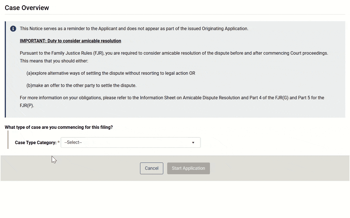
Task: Click the 'Information Sheet on Amicable Dispute Resolution' phrase
Action: pos(190,98)
